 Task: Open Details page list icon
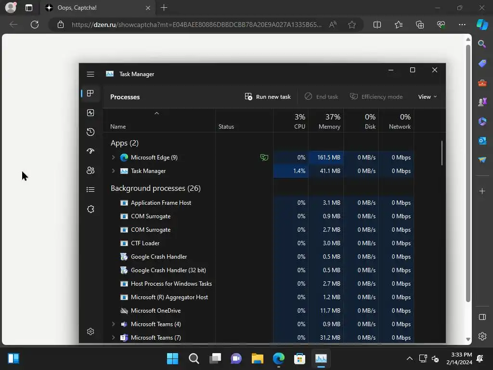91,189
